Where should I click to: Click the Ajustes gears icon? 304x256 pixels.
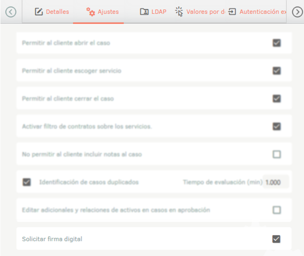[x=91, y=12]
